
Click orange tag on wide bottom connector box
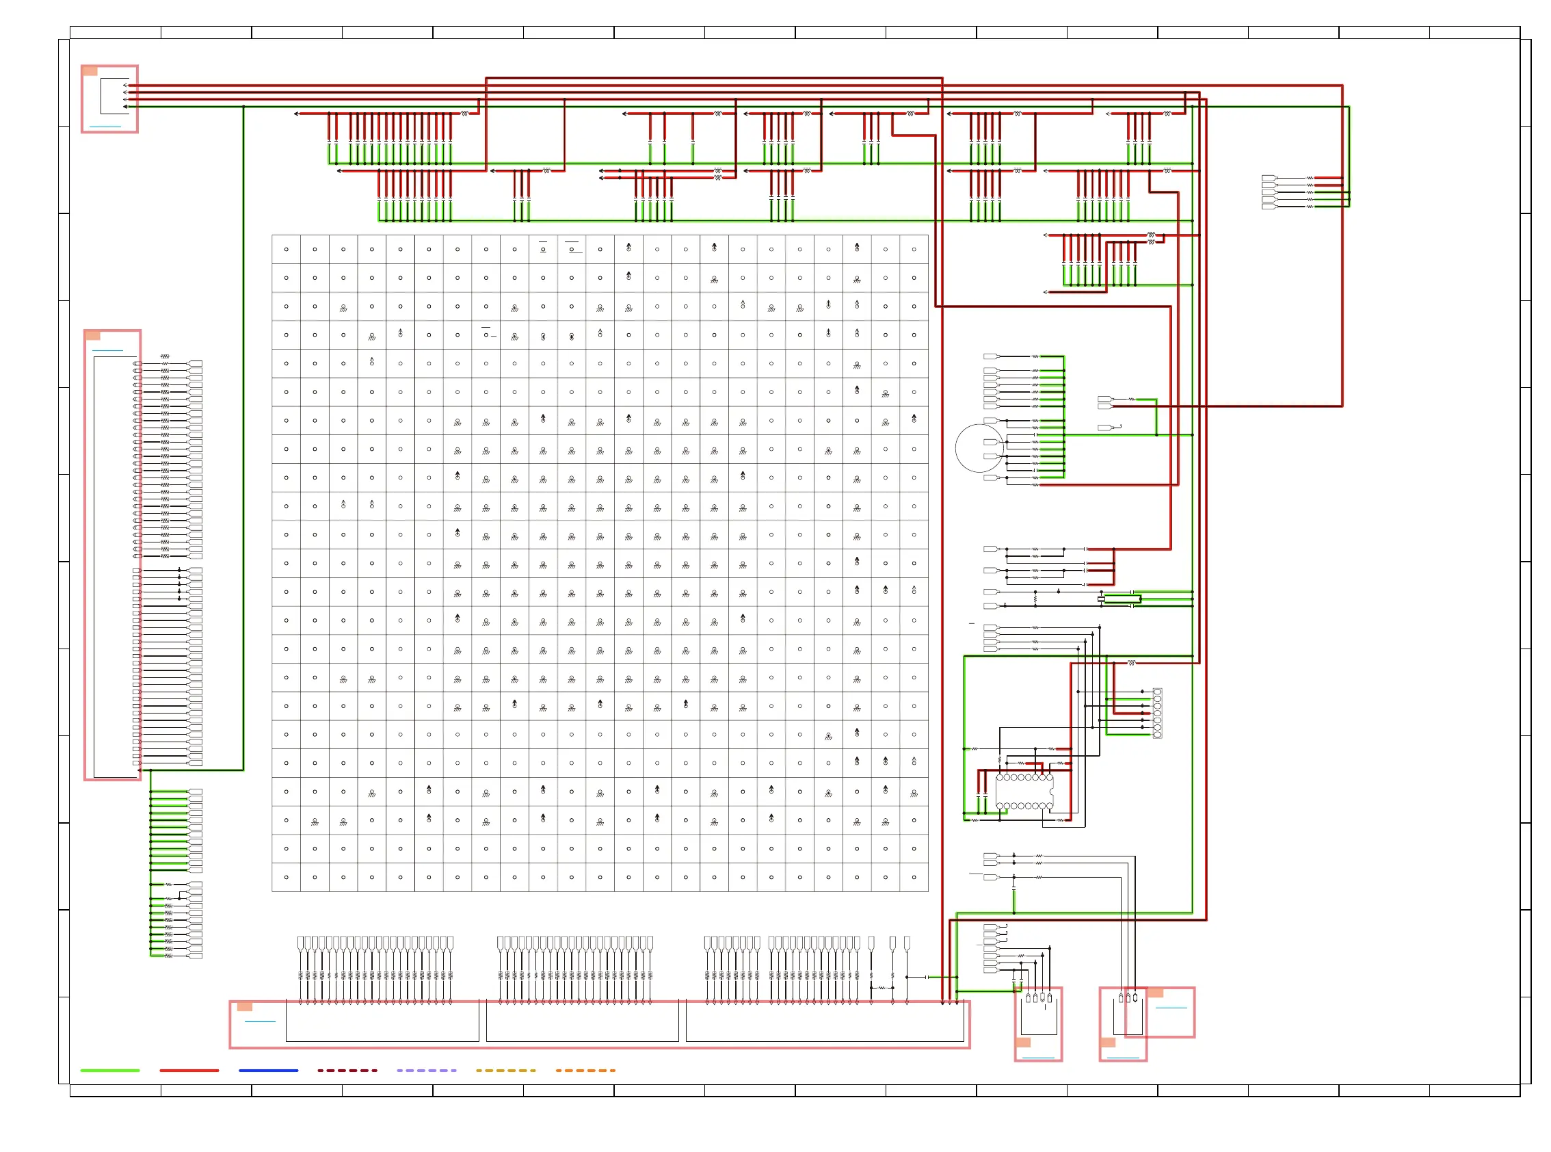[245, 1006]
